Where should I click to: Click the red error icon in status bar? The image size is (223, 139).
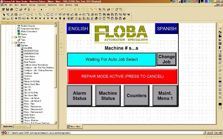tap(5, 133)
